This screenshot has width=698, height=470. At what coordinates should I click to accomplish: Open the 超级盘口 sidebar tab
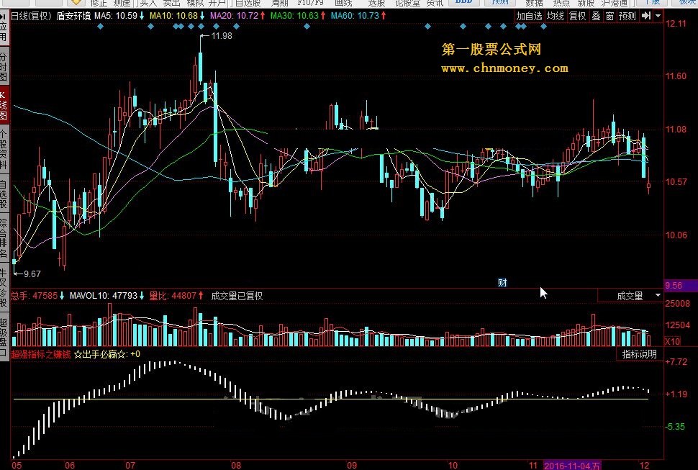4,338
